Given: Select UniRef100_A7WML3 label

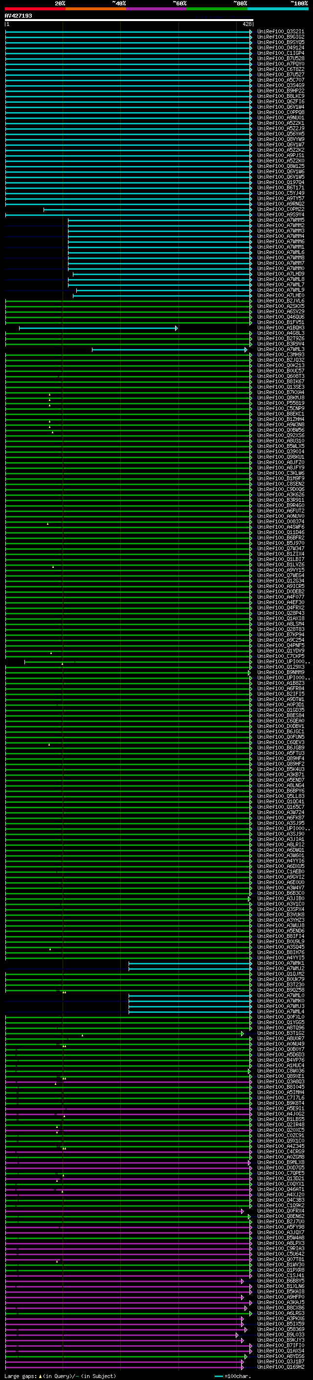Looking at the screenshot, I should click(x=281, y=350).
